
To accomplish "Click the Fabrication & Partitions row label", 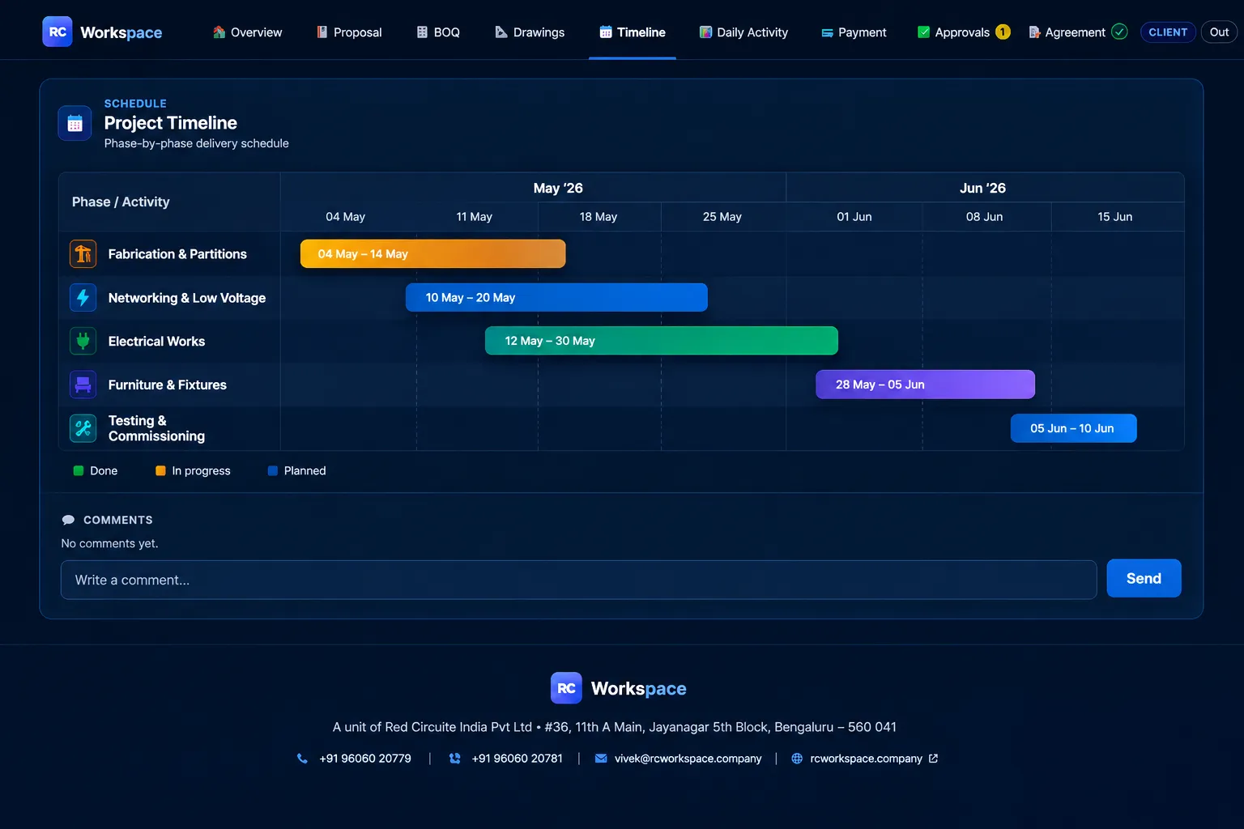I will pos(177,254).
